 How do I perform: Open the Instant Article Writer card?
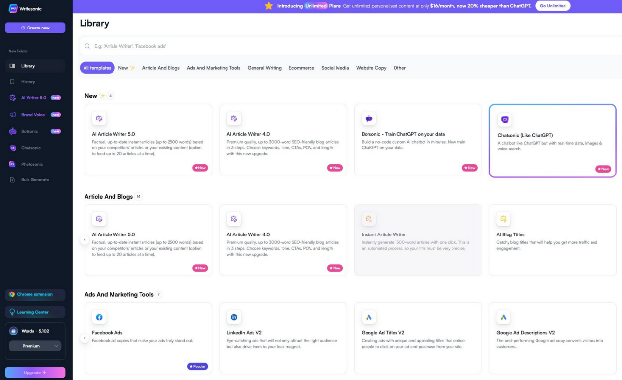418,240
